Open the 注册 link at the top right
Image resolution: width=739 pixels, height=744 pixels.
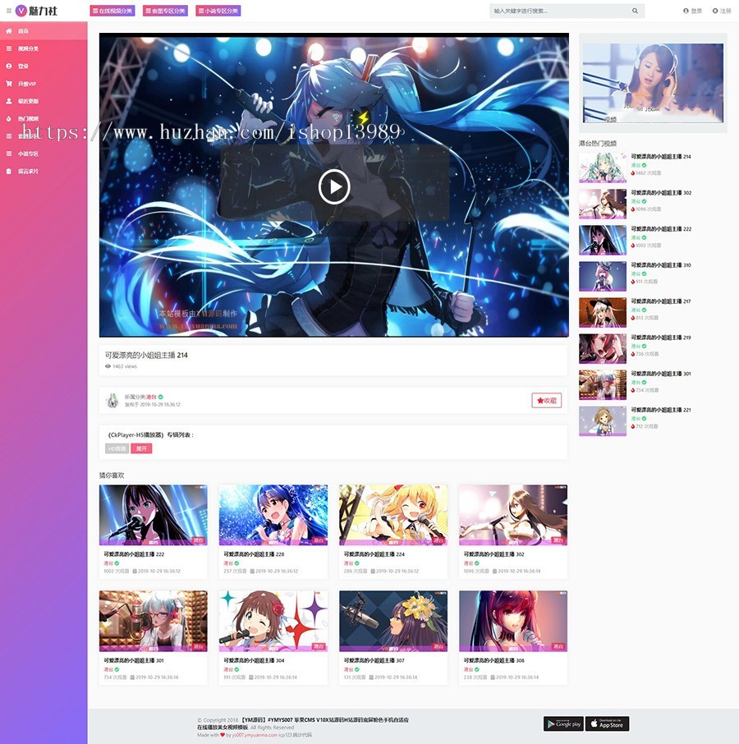click(722, 11)
